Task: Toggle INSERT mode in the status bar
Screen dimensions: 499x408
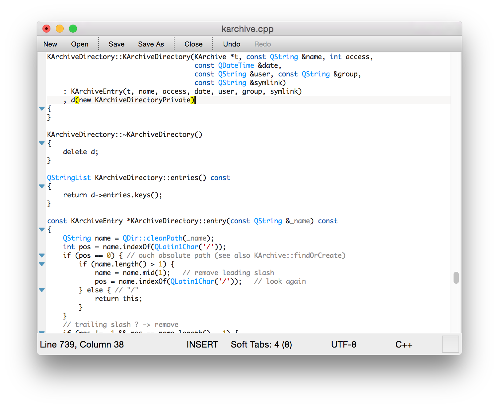Action: (x=202, y=345)
